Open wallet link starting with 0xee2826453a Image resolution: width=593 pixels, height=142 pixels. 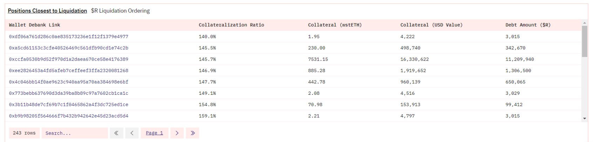click(x=68, y=71)
